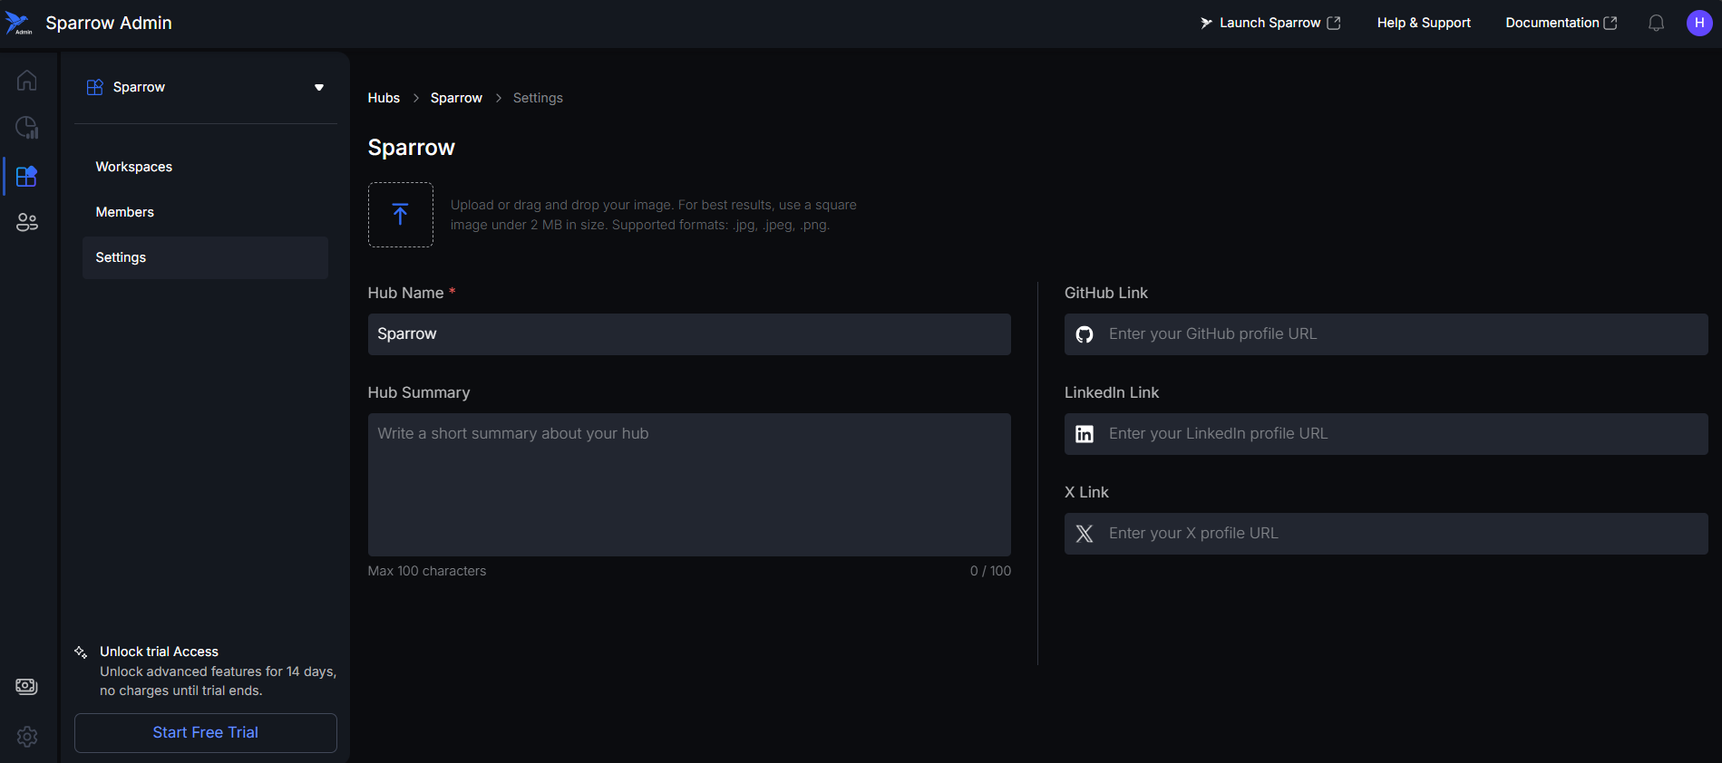1722x763 pixels.
Task: Focus the Hub Summary text area
Action: coord(689,485)
